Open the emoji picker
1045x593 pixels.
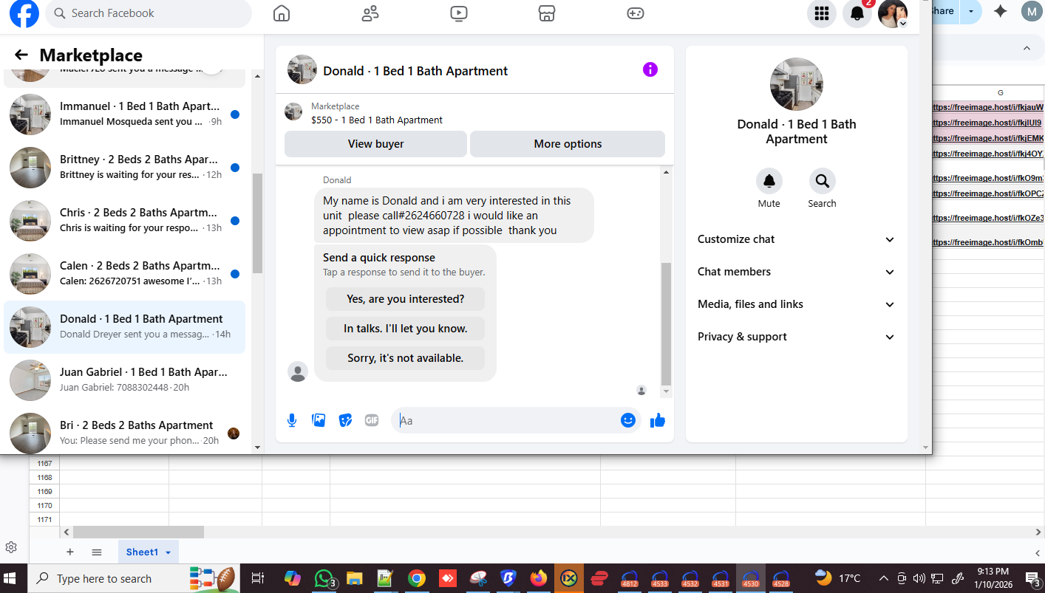click(628, 420)
